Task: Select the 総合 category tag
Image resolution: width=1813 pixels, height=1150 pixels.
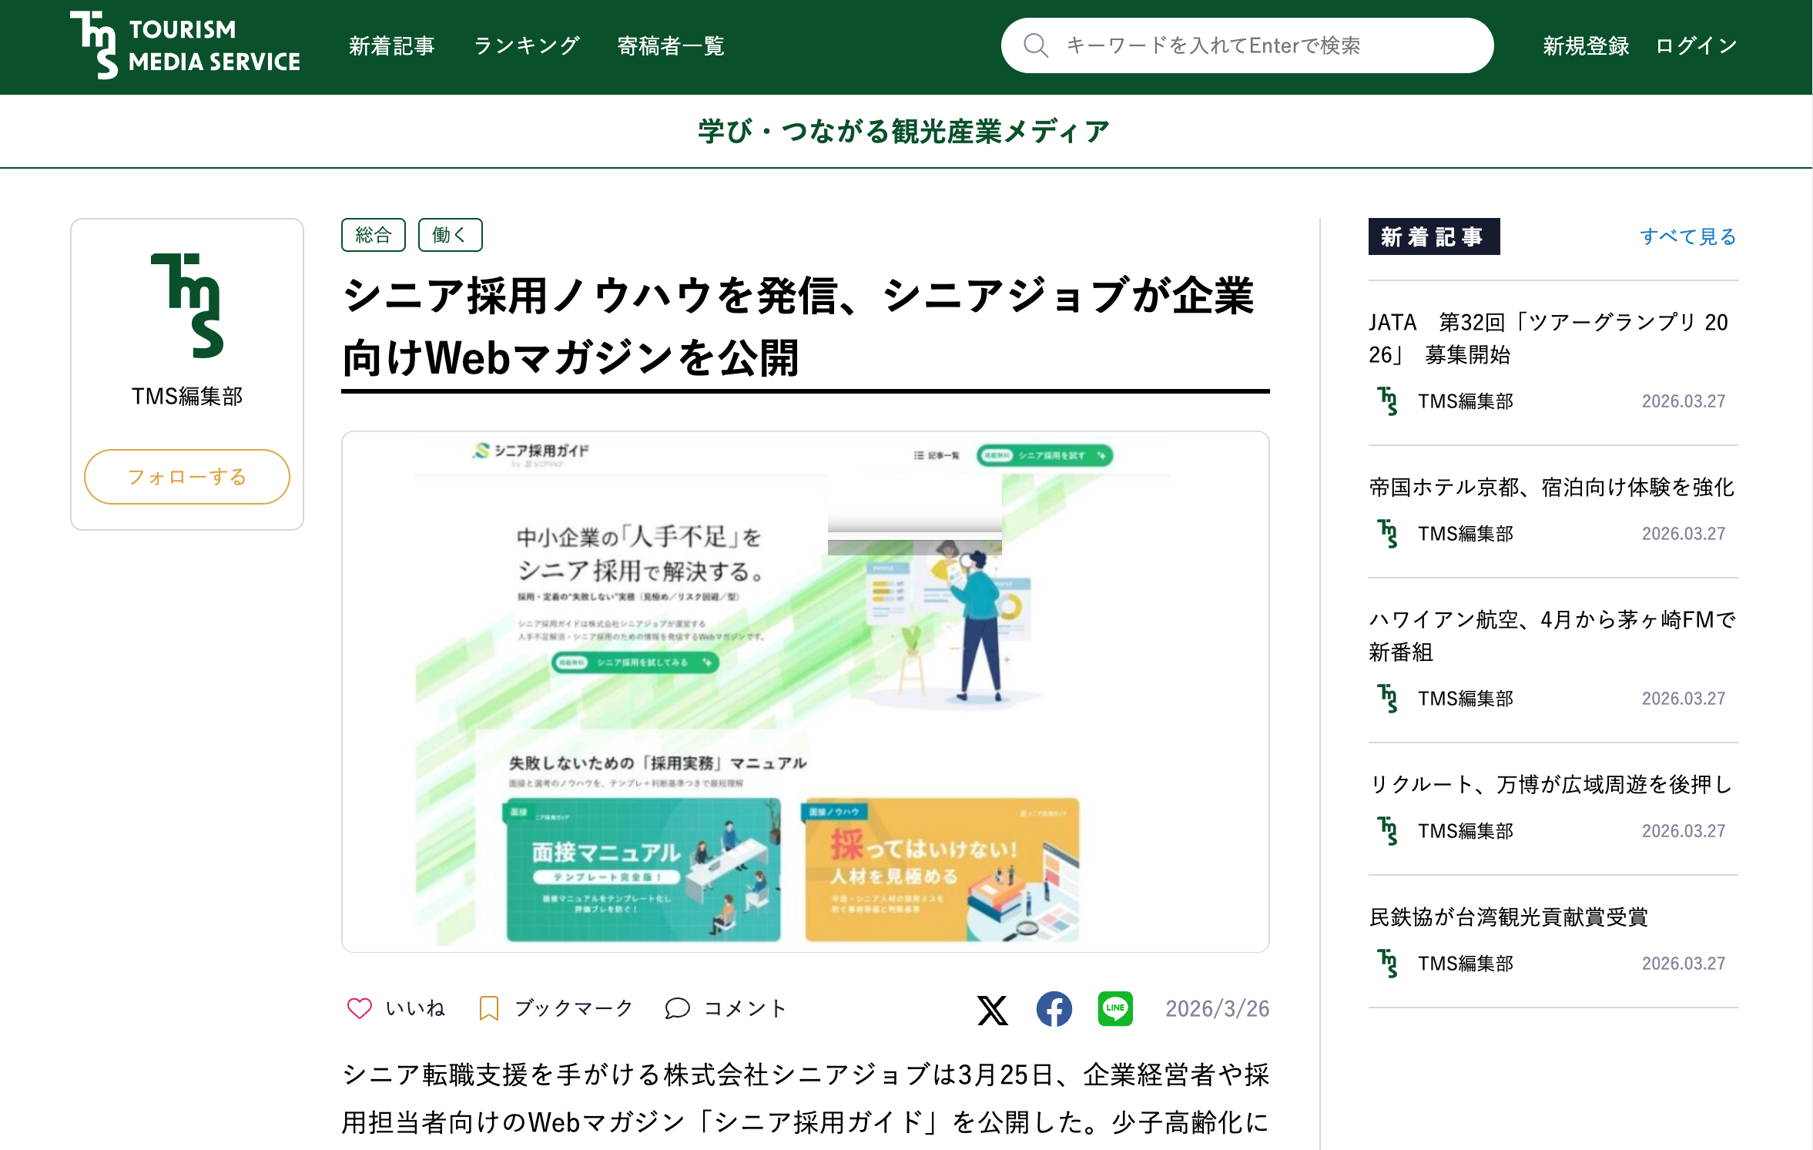Action: pyautogui.click(x=374, y=235)
